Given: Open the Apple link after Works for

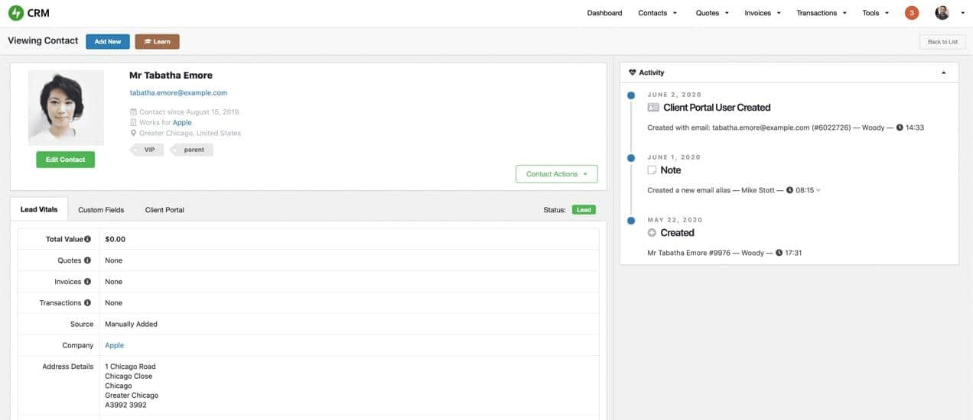Looking at the screenshot, I should [x=182, y=122].
